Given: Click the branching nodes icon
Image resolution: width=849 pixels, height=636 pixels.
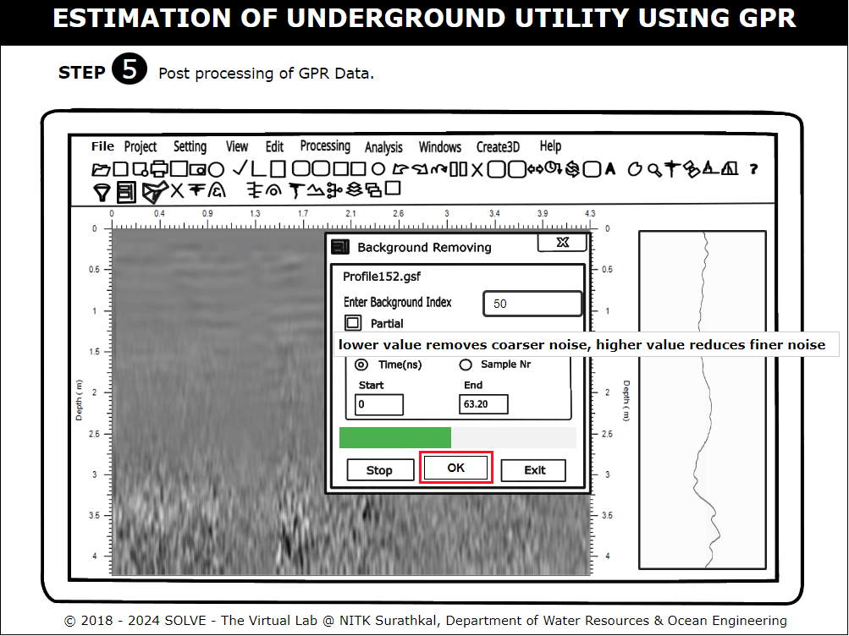Looking at the screenshot, I should point(335,190).
